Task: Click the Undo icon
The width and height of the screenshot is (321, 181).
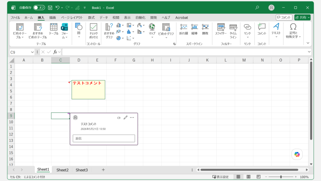Action: coord(57,8)
